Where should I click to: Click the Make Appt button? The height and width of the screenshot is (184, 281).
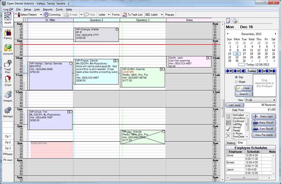point(264,116)
